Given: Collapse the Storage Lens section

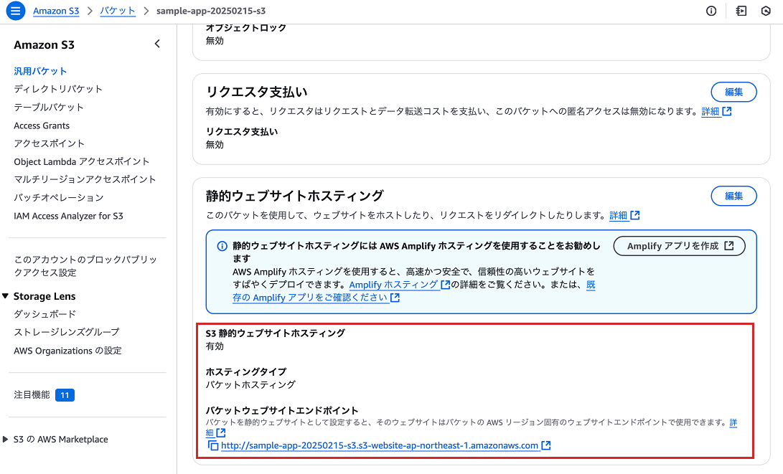Looking at the screenshot, I should pos(6,296).
